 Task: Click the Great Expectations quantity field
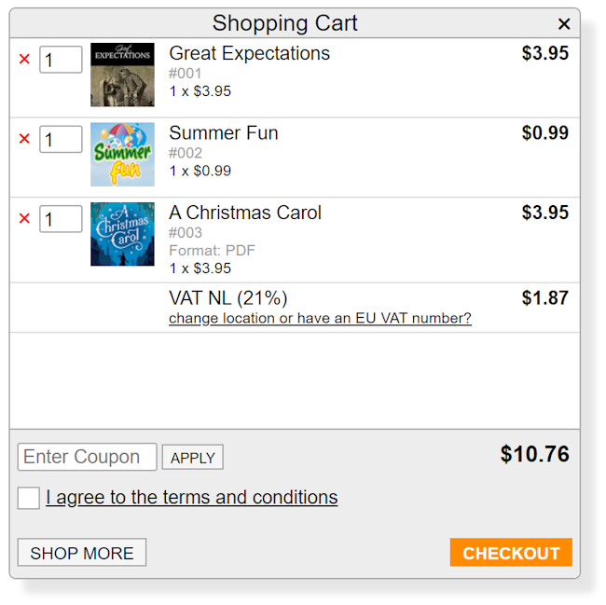coord(61,61)
